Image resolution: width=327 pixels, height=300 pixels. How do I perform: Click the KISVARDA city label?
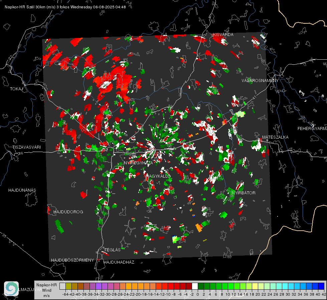[223, 35]
